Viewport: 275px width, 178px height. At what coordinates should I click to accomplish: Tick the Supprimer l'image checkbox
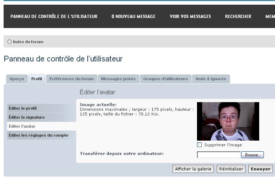coord(200,145)
